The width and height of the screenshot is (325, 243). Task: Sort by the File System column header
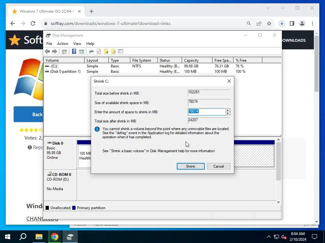144,60
